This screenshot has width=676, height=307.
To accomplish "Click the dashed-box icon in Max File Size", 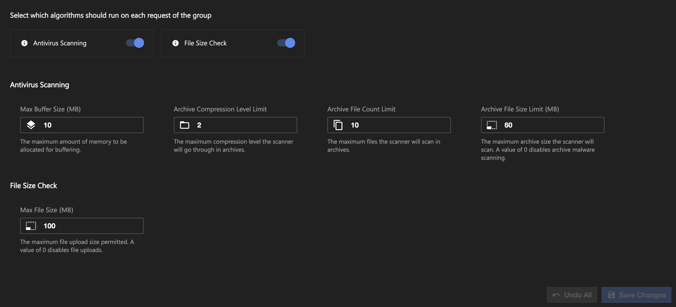I will click(31, 226).
